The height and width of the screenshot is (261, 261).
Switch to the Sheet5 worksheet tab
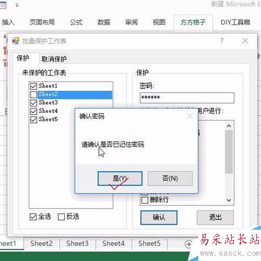(149, 243)
